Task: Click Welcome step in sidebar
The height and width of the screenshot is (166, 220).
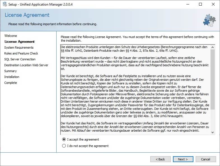Action: pos(11,36)
